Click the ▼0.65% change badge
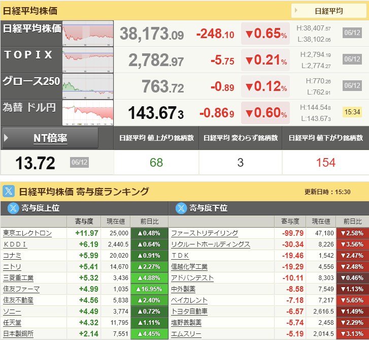This screenshot has height=340, width=369. [x=265, y=34]
